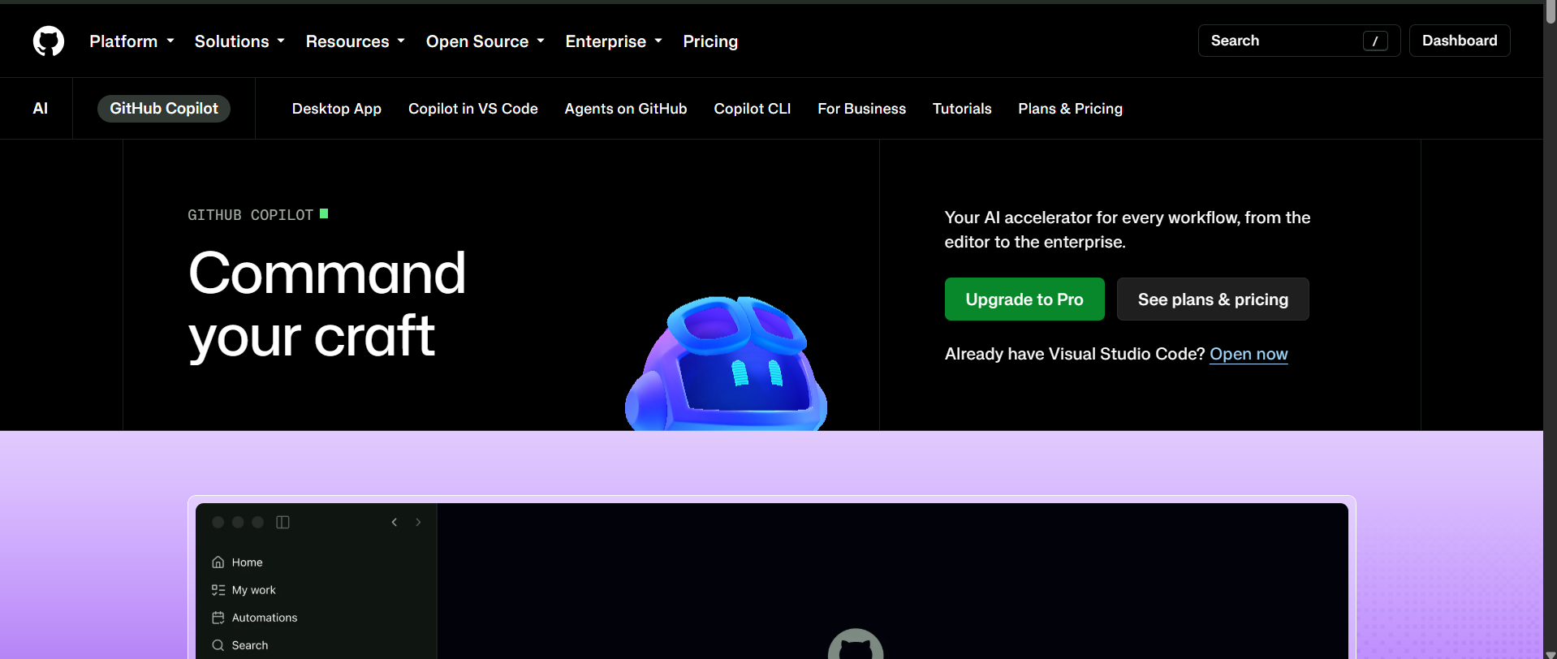Toggle the sidebar panel icon in preview window
1557x659 pixels.
283,522
